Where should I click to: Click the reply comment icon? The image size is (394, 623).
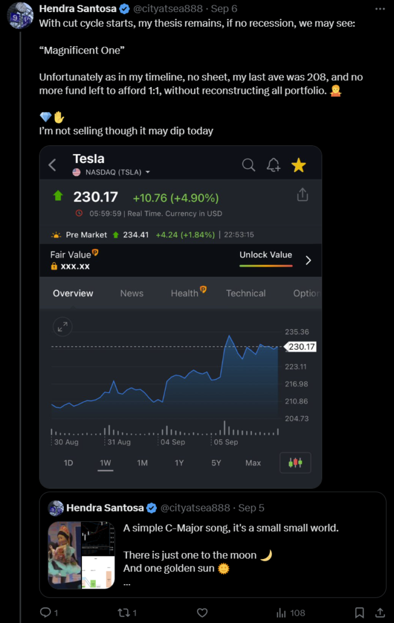46,612
